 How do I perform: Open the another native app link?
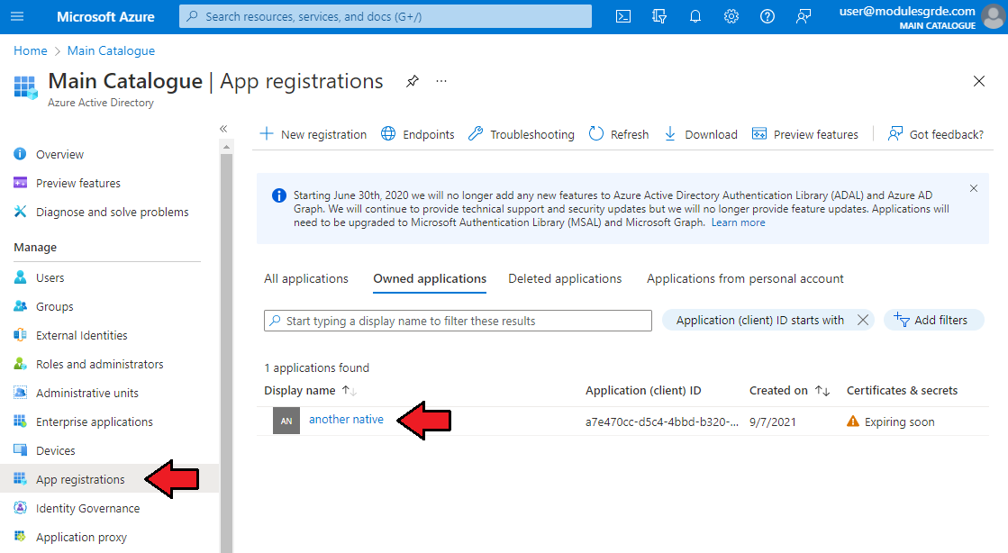pyautogui.click(x=346, y=420)
